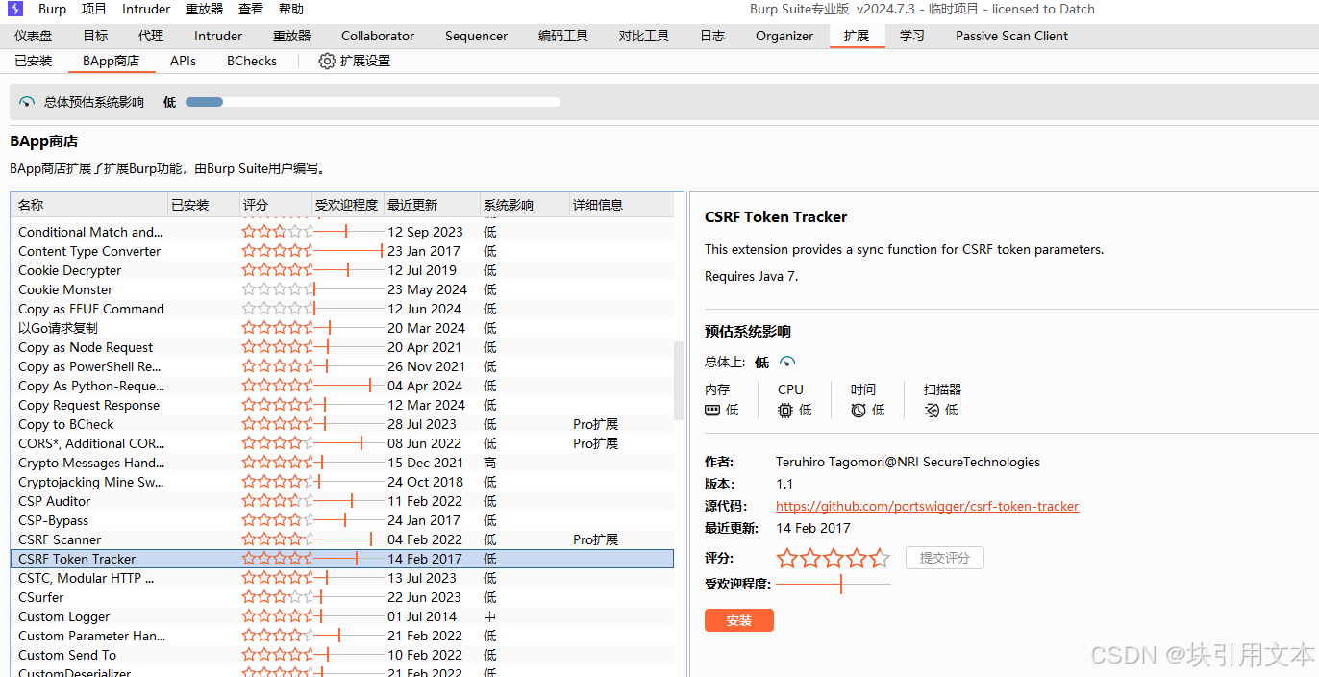Sort by 系统影响 column header
Screen dimensions: 1319x677
tap(525, 205)
